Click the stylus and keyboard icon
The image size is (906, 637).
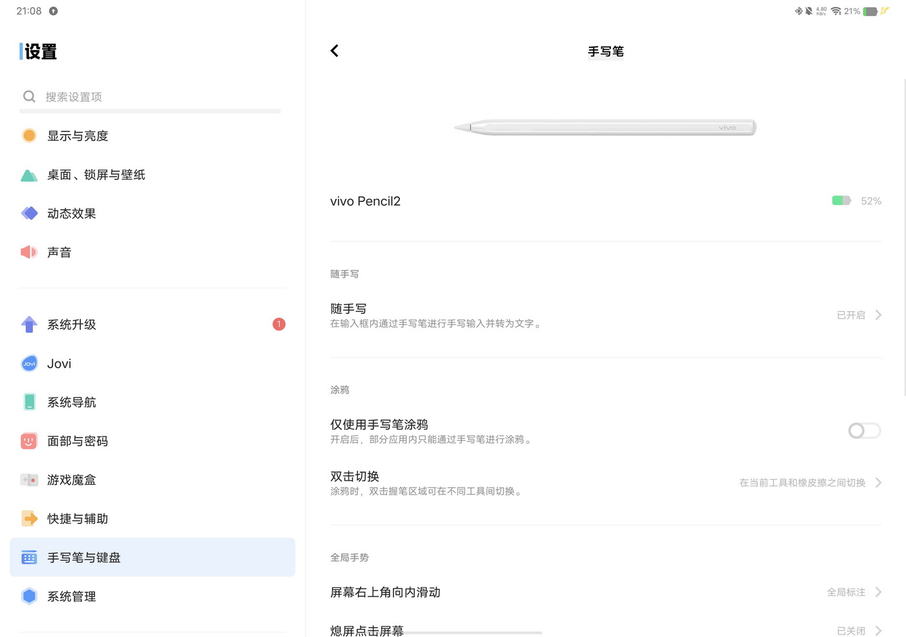coord(29,557)
